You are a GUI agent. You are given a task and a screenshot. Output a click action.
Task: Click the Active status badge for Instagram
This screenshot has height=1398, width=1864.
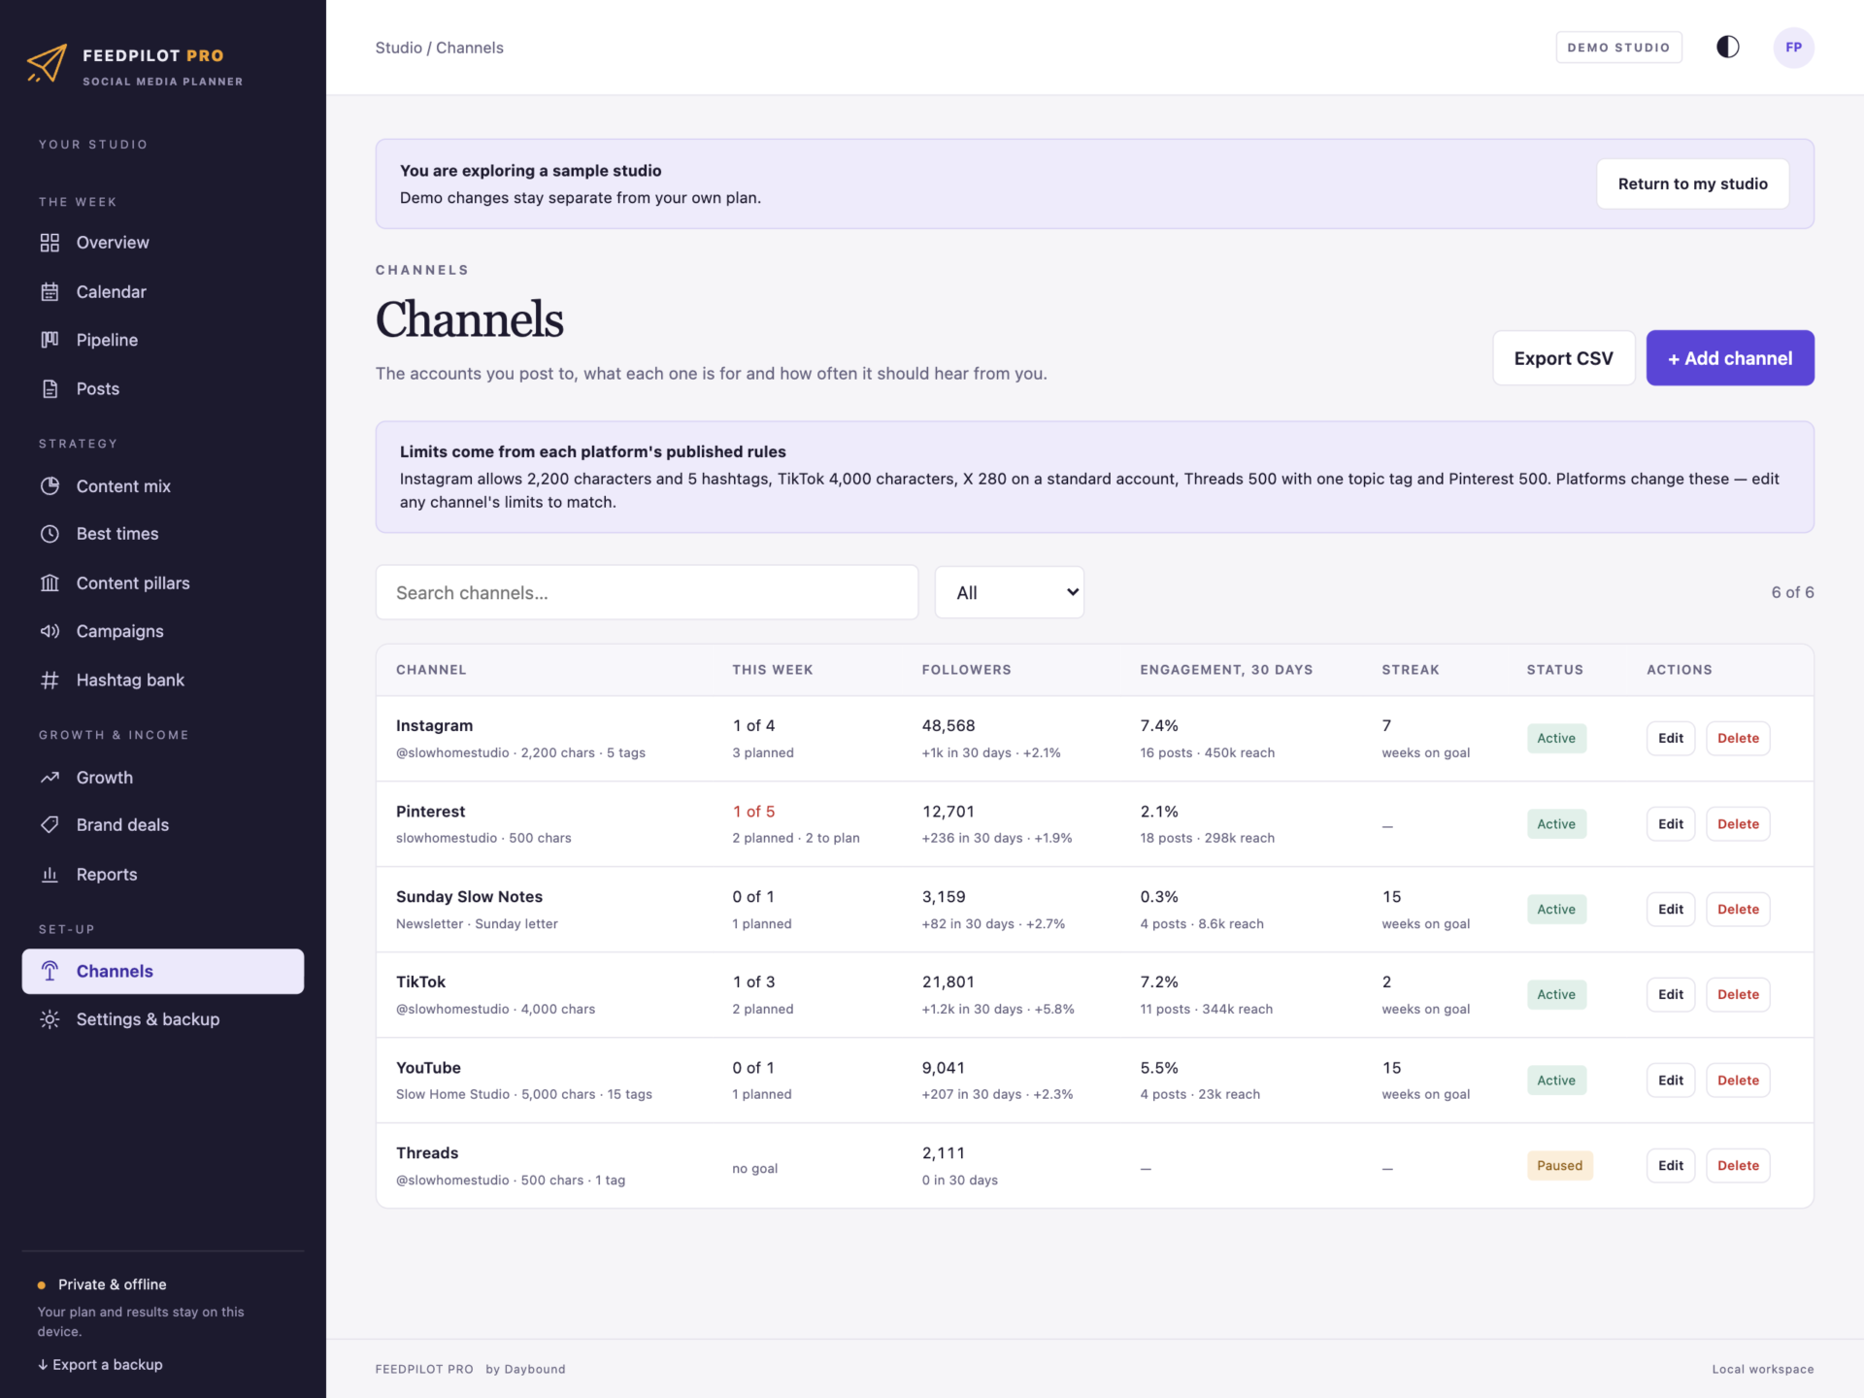[1556, 738]
